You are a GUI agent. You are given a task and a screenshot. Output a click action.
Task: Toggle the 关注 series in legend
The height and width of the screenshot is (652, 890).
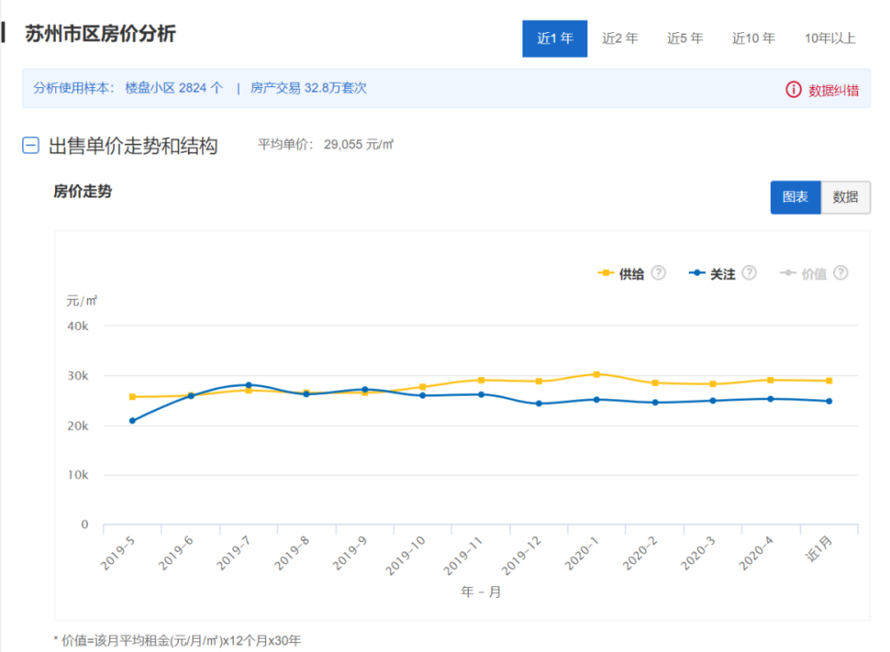click(723, 274)
